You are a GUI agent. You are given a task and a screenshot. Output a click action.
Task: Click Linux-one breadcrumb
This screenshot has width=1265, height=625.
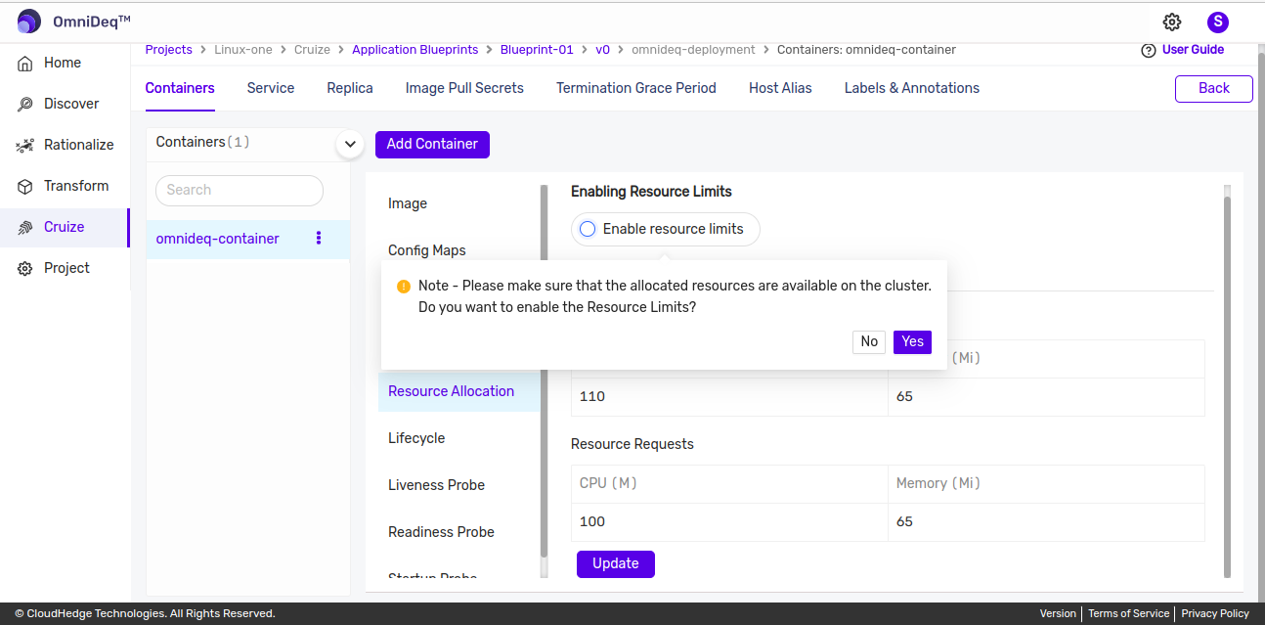click(243, 50)
